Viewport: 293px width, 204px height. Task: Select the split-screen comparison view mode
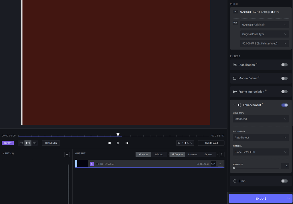coord(28,143)
